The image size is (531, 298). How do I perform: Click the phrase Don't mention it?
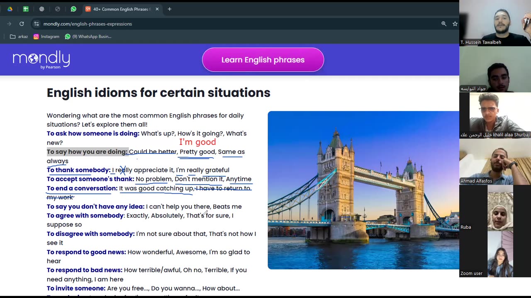[199, 179]
